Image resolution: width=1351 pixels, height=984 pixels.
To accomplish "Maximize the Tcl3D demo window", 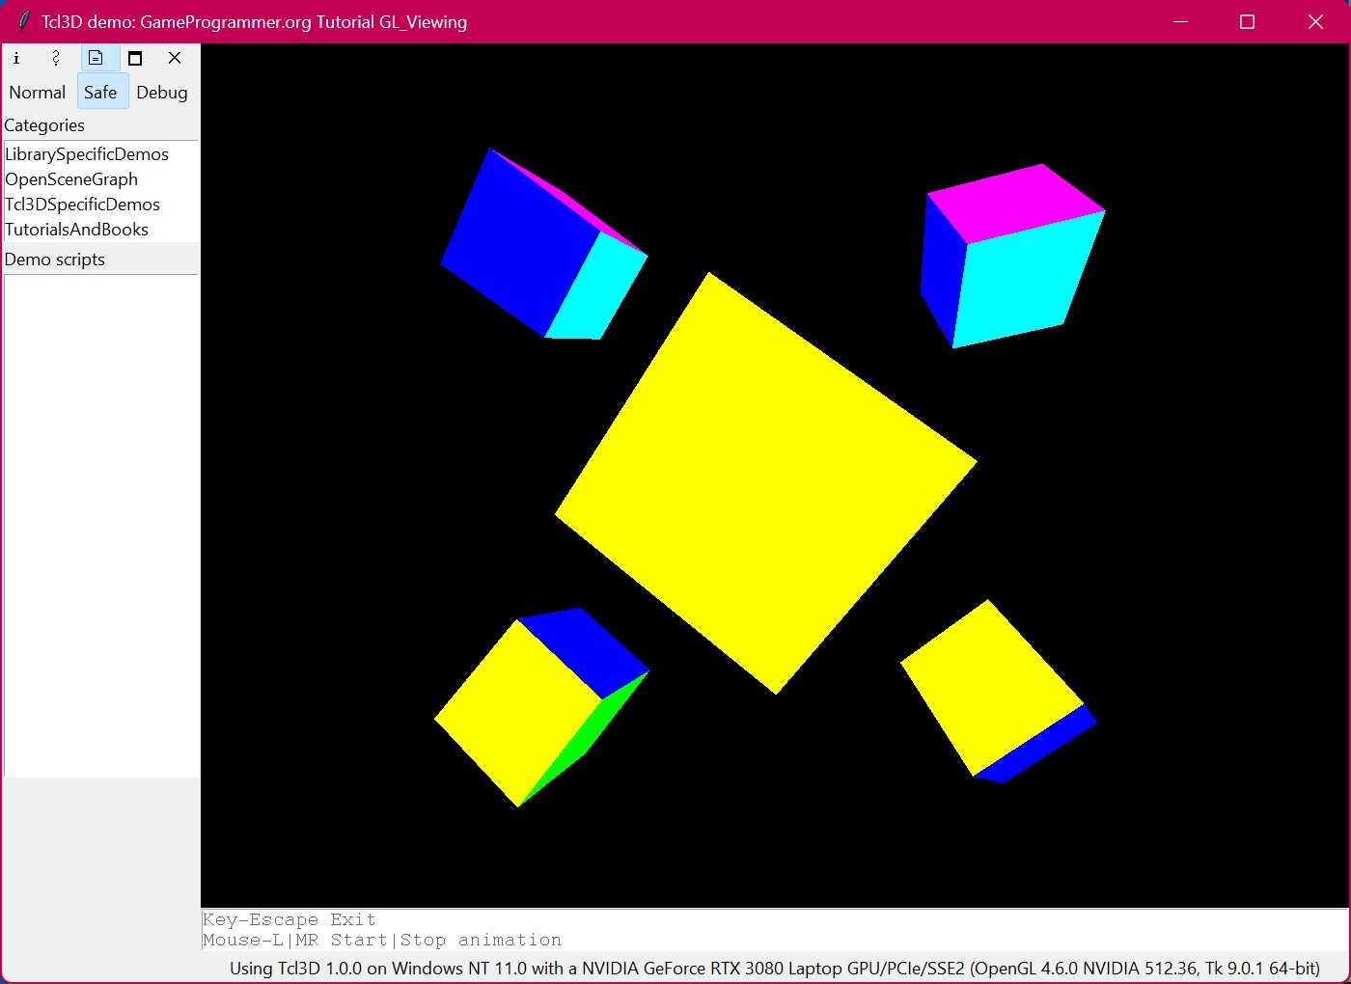I will [x=1247, y=21].
